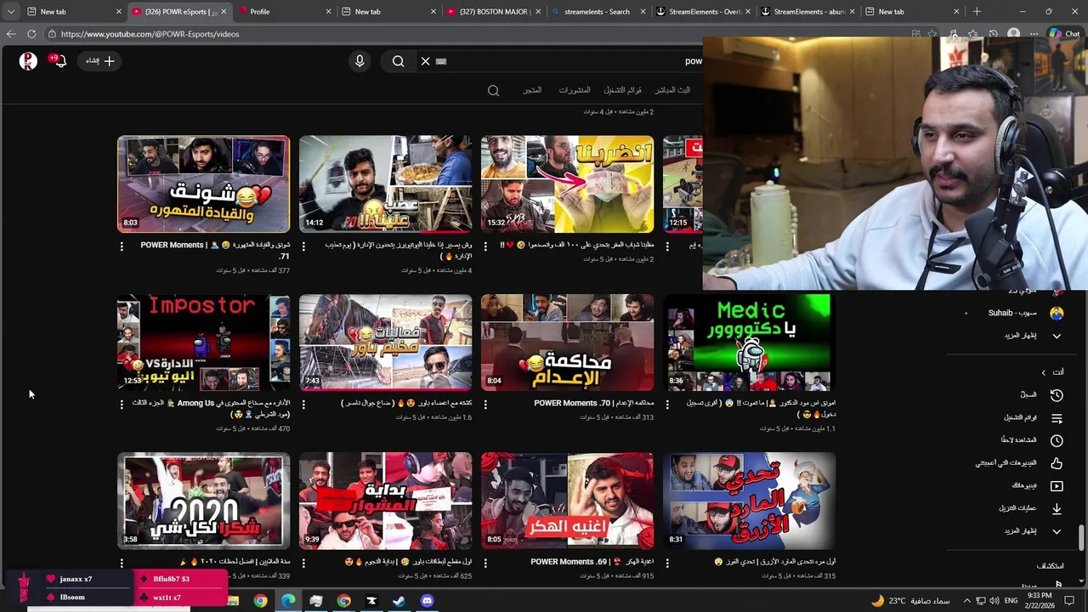Open the محاكمة الإعدام video thumbnail
This screenshot has width=1088, height=612.
pyautogui.click(x=567, y=343)
